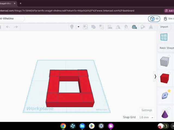Screen dimensions: 174x130
Task: Open the Files app from the shelf
Action: [82, 126]
